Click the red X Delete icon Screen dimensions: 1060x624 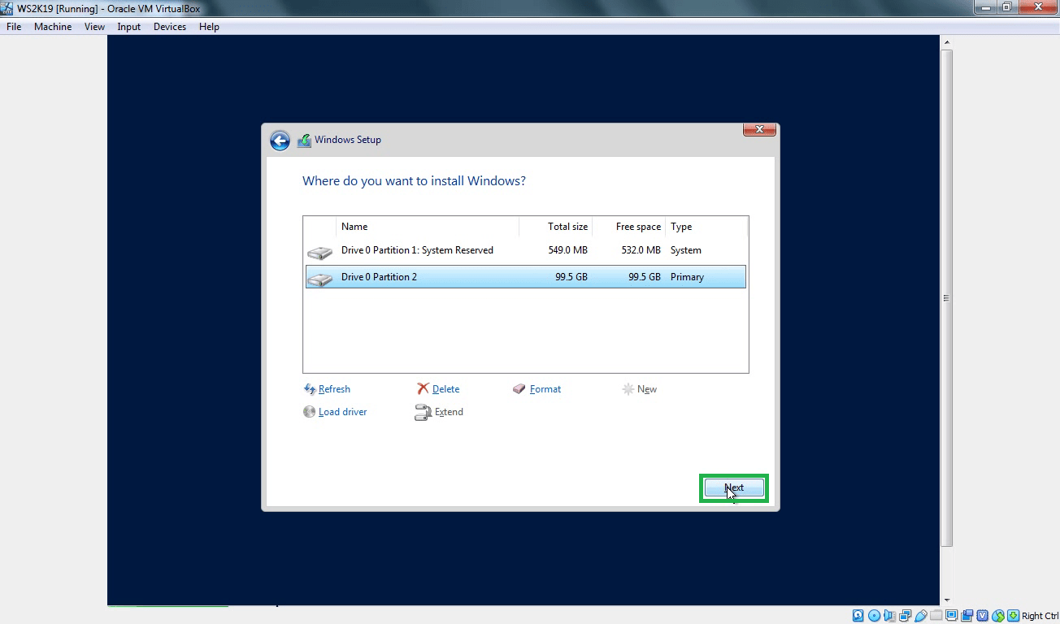pyautogui.click(x=423, y=389)
